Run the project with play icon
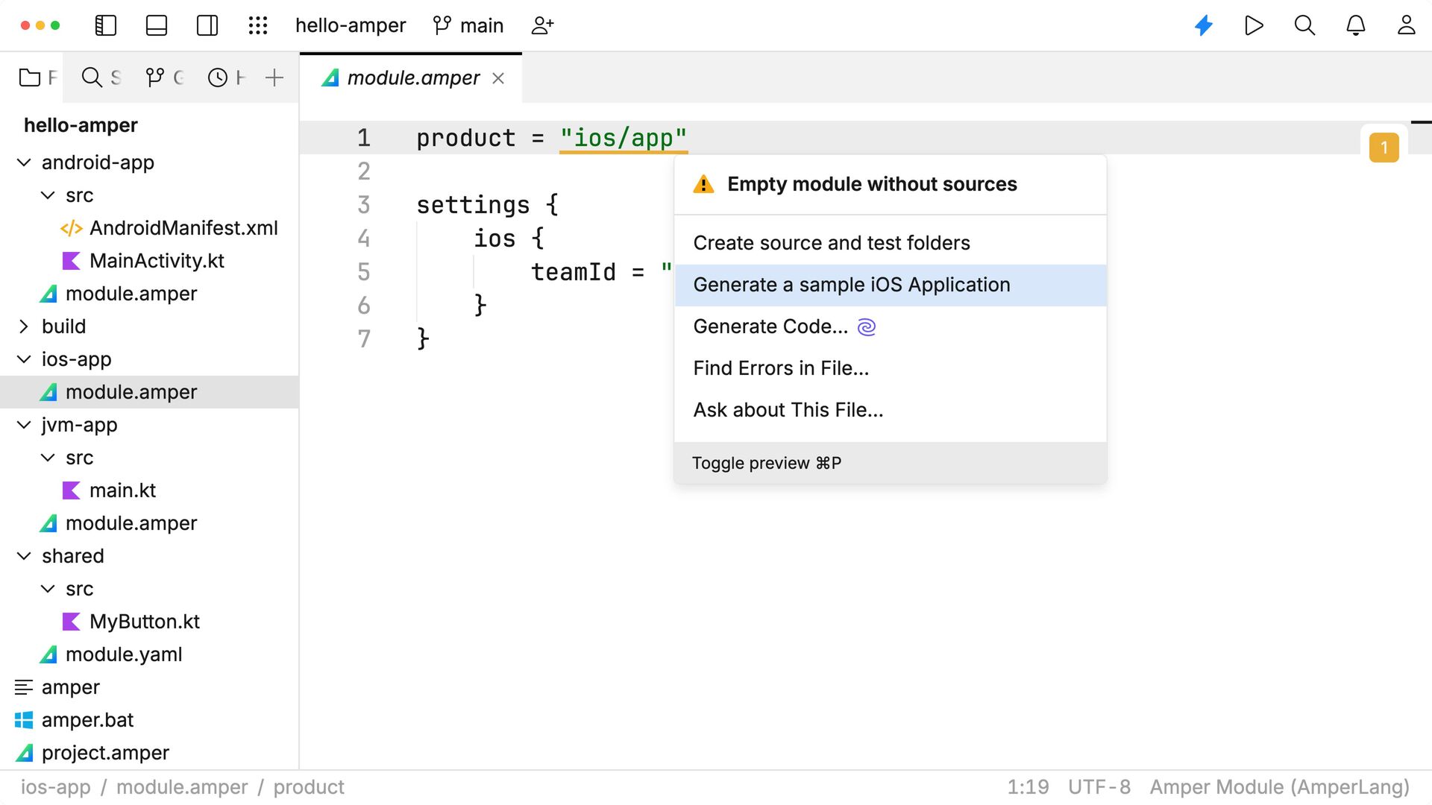Image resolution: width=1432 pixels, height=805 pixels. (1254, 25)
